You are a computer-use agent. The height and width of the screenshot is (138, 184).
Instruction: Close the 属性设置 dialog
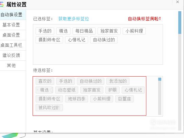coord(178,2)
